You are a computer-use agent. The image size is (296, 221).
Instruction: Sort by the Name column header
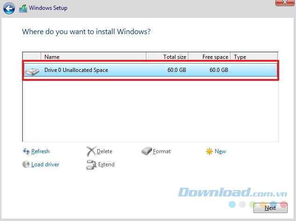point(94,57)
